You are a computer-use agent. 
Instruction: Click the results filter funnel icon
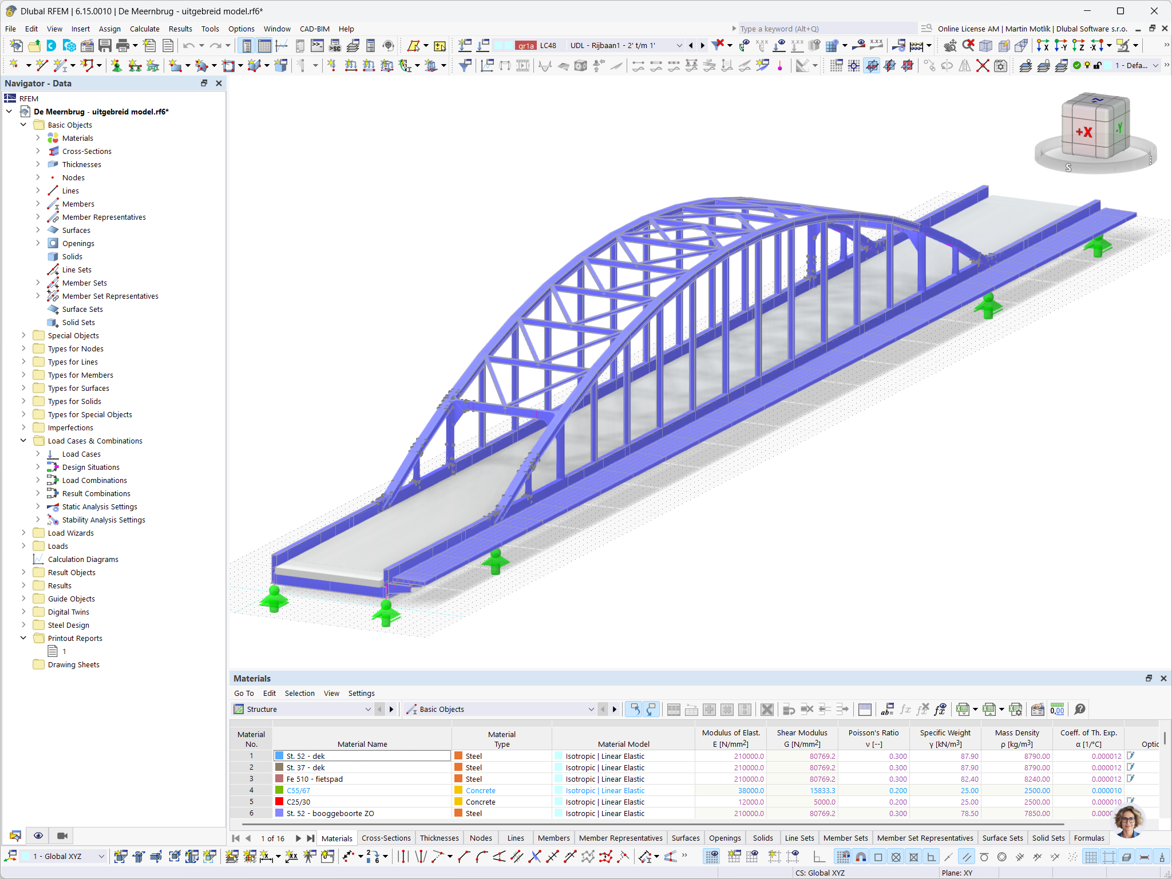point(465,66)
